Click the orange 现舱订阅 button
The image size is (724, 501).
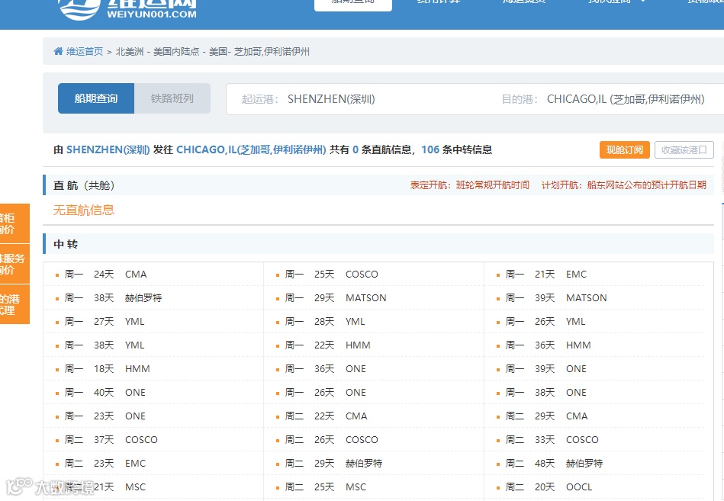point(624,150)
